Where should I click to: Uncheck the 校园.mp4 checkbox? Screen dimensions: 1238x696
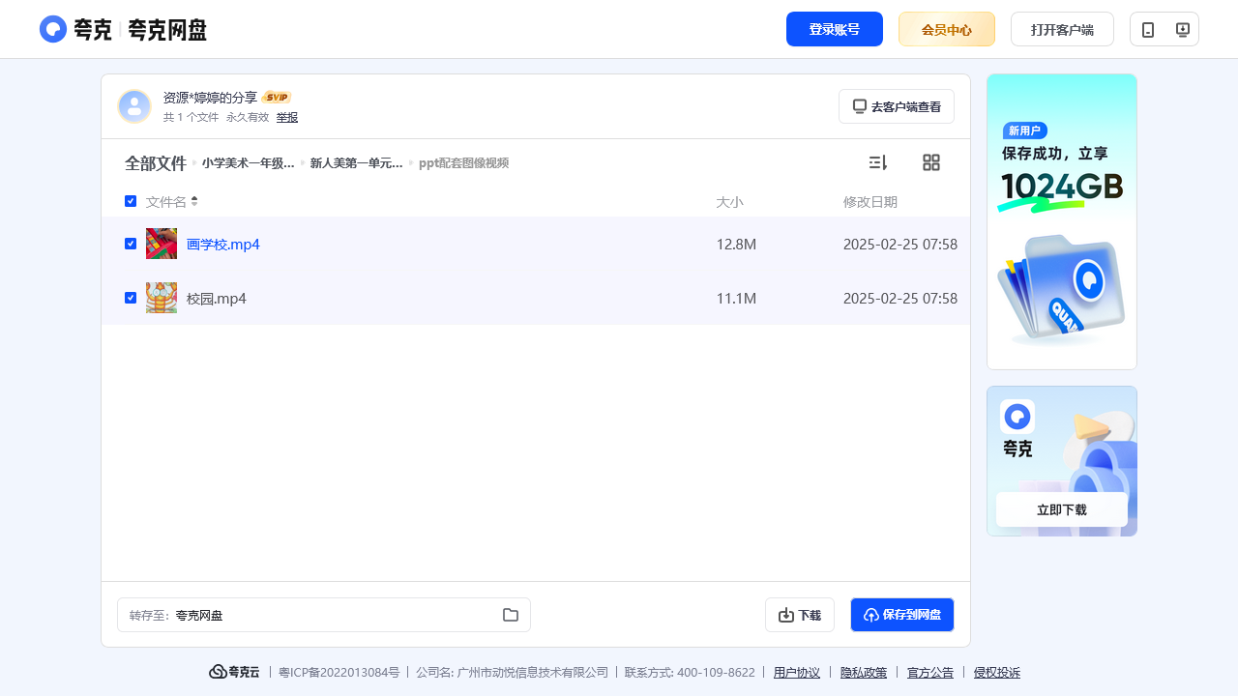coord(131,298)
